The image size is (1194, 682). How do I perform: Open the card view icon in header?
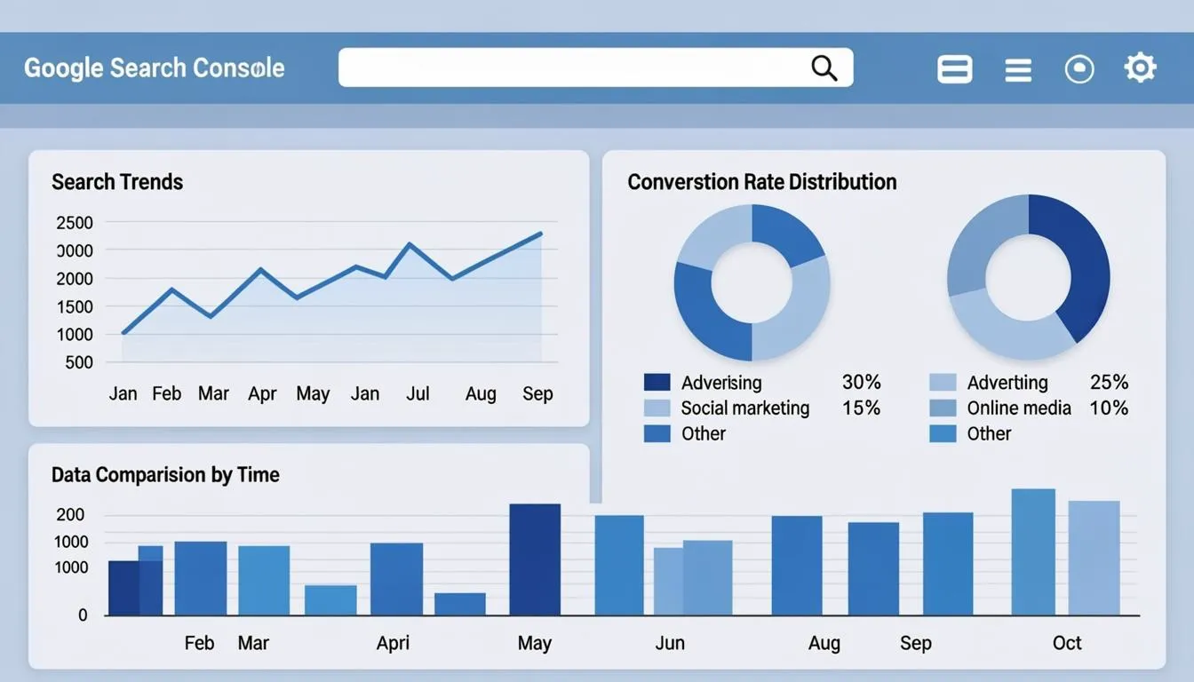[x=955, y=68]
